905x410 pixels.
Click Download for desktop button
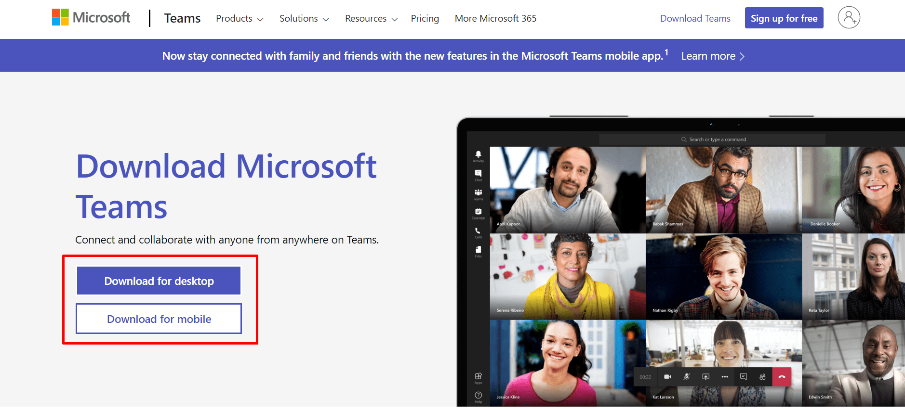pyautogui.click(x=159, y=281)
